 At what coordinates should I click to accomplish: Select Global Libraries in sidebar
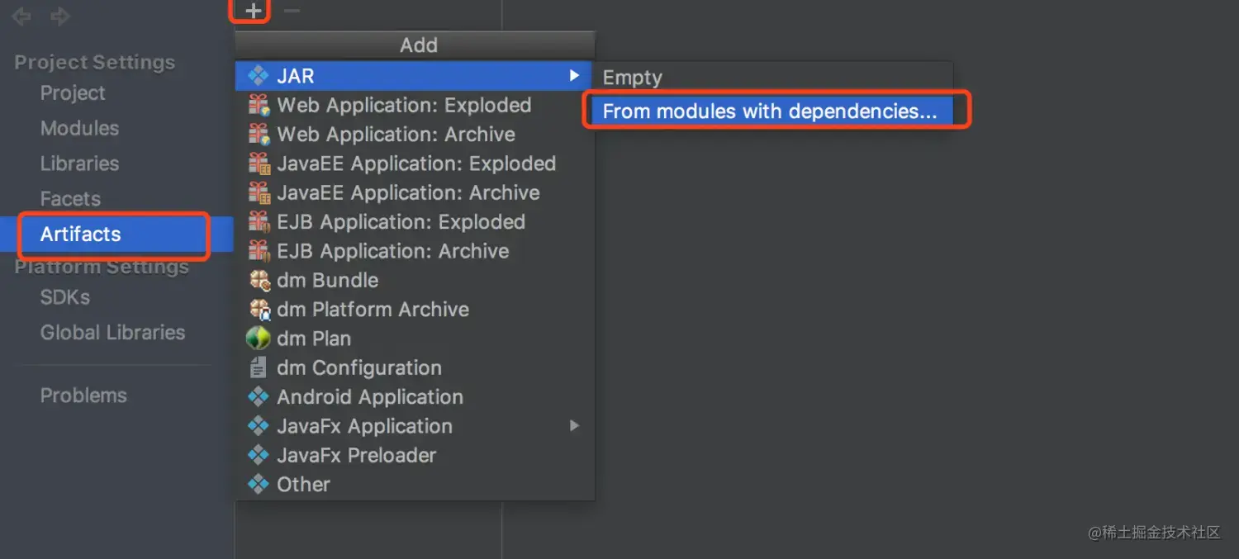tap(112, 333)
